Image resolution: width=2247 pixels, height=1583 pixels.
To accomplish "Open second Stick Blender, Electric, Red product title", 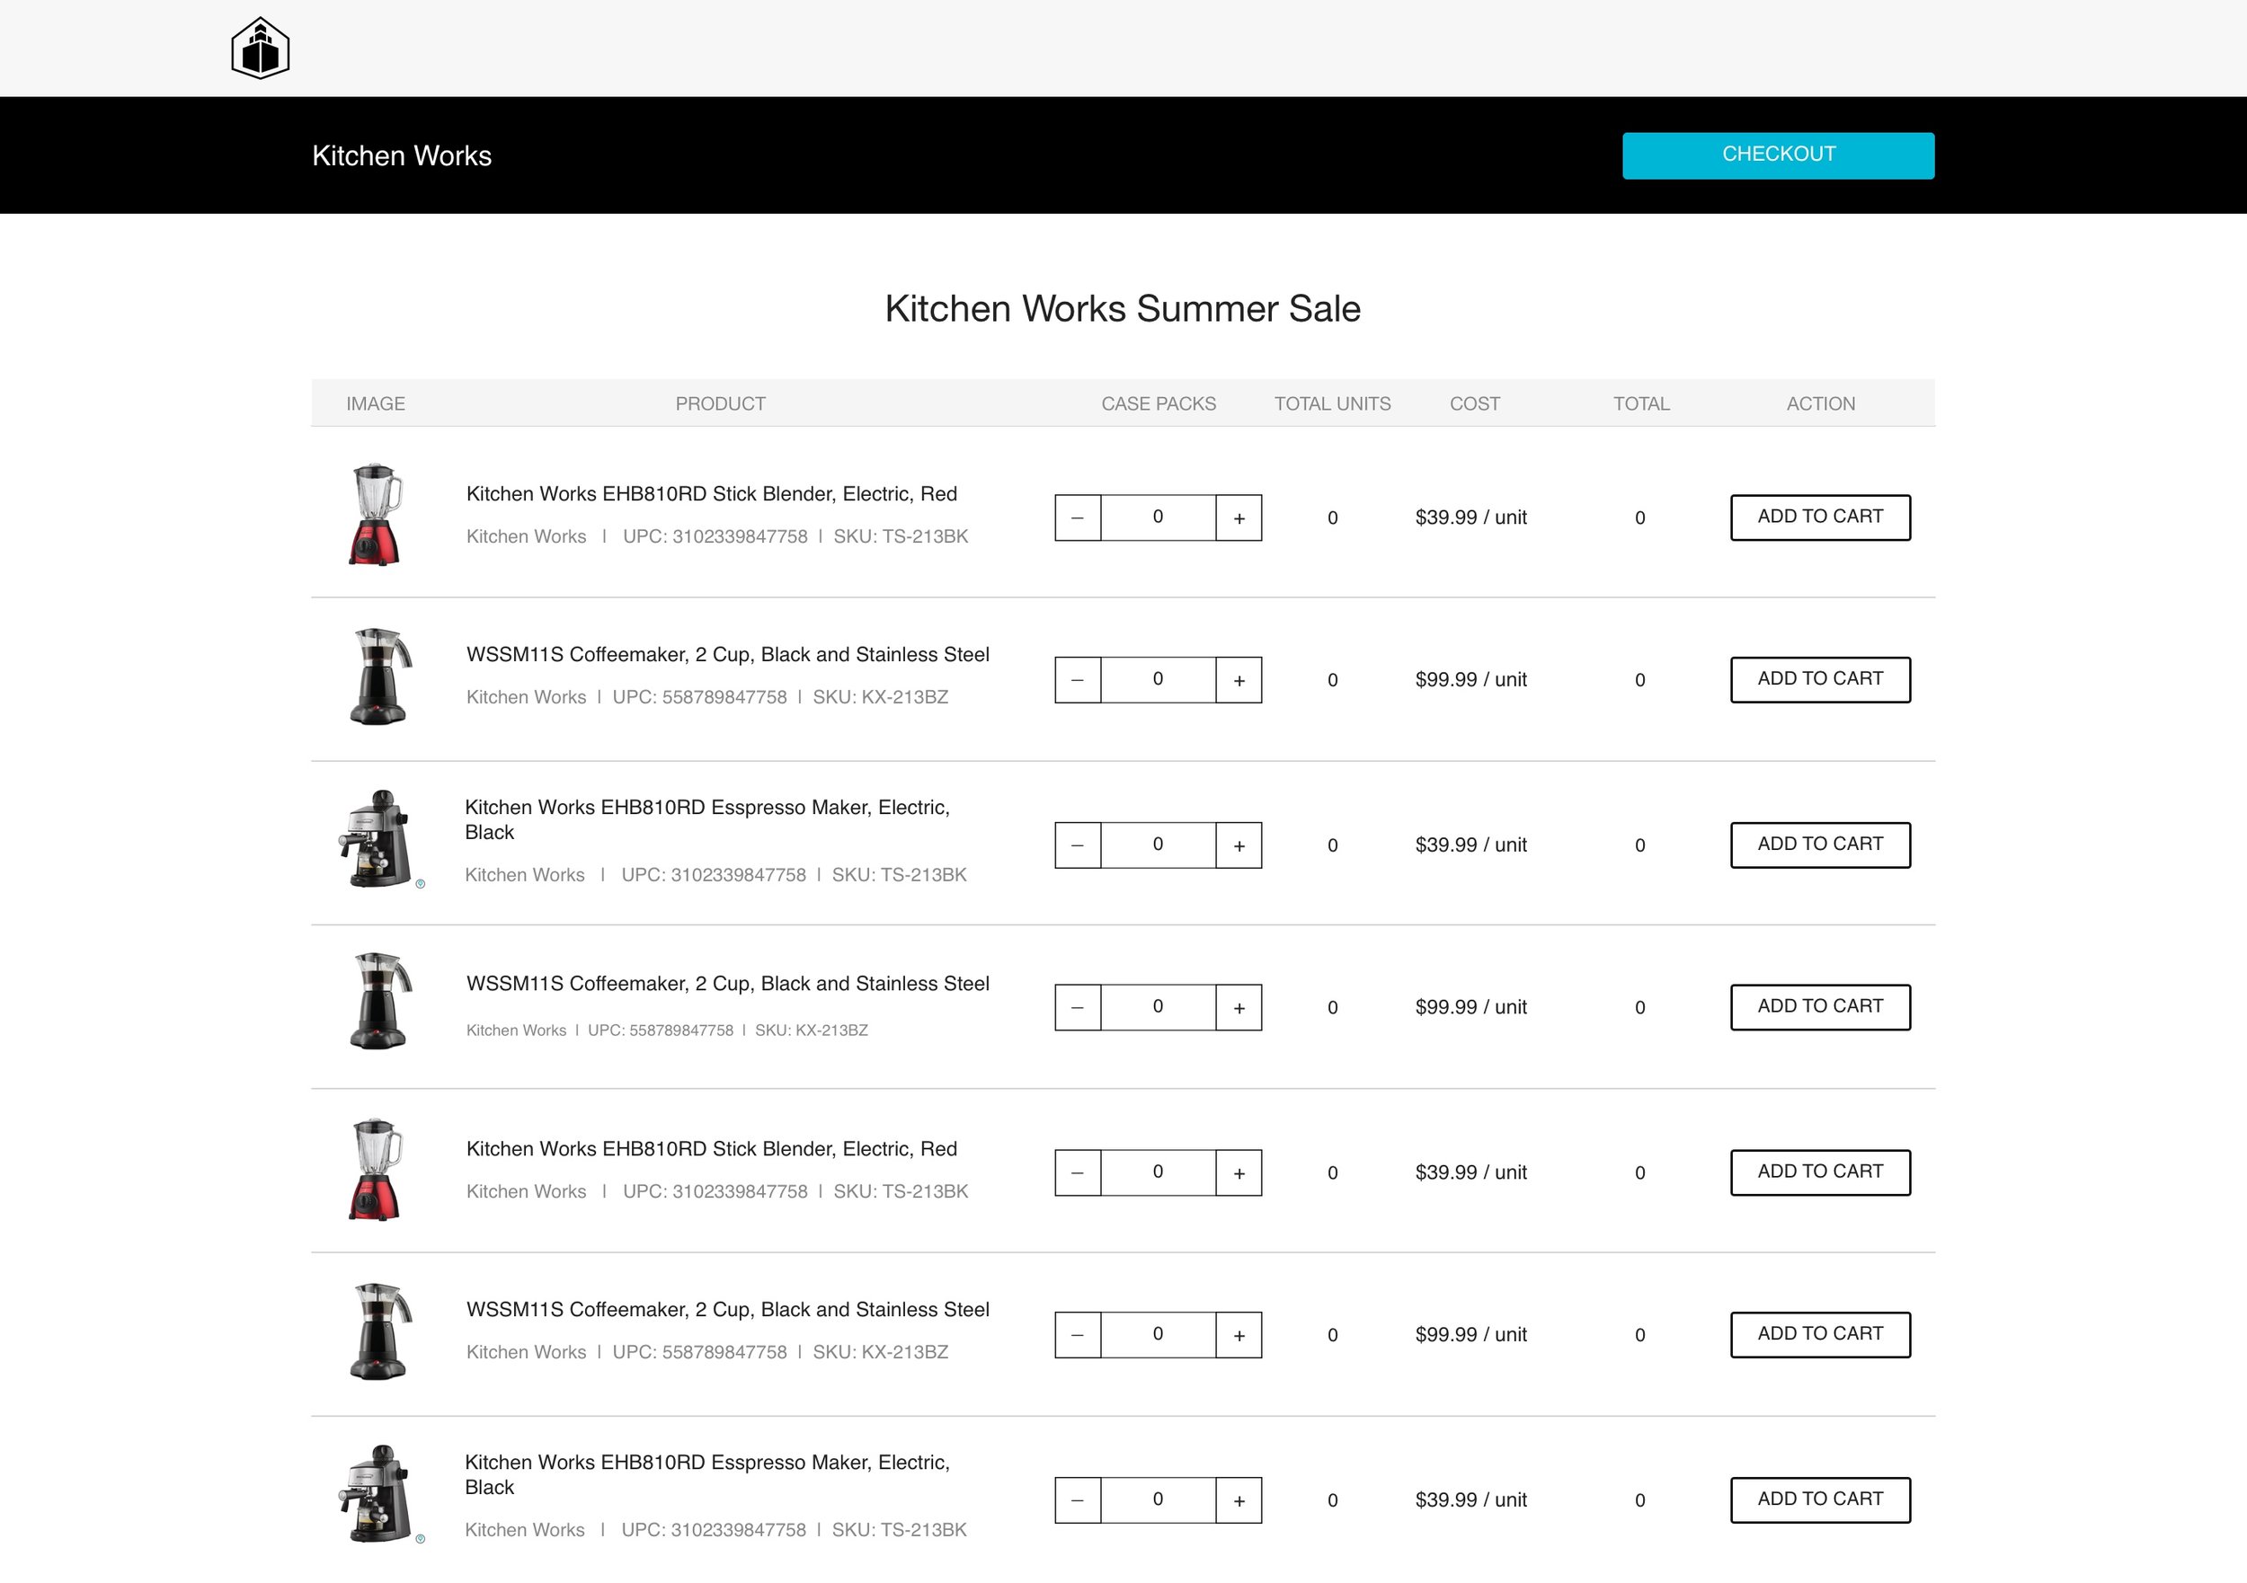I will pos(712,1148).
